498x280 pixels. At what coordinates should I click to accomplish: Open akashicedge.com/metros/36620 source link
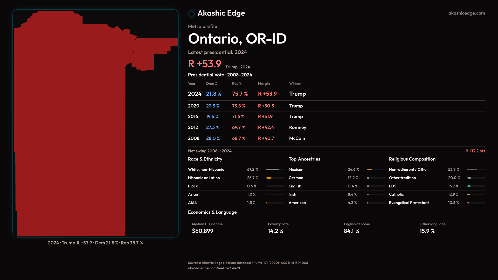click(x=215, y=268)
